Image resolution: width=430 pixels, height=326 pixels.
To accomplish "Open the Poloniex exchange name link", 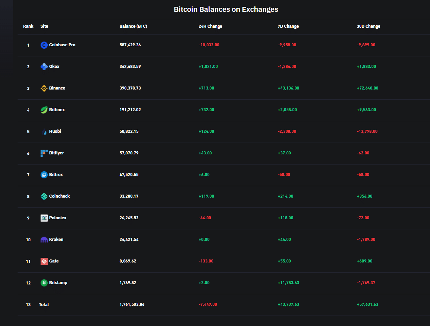I will [57, 218].
